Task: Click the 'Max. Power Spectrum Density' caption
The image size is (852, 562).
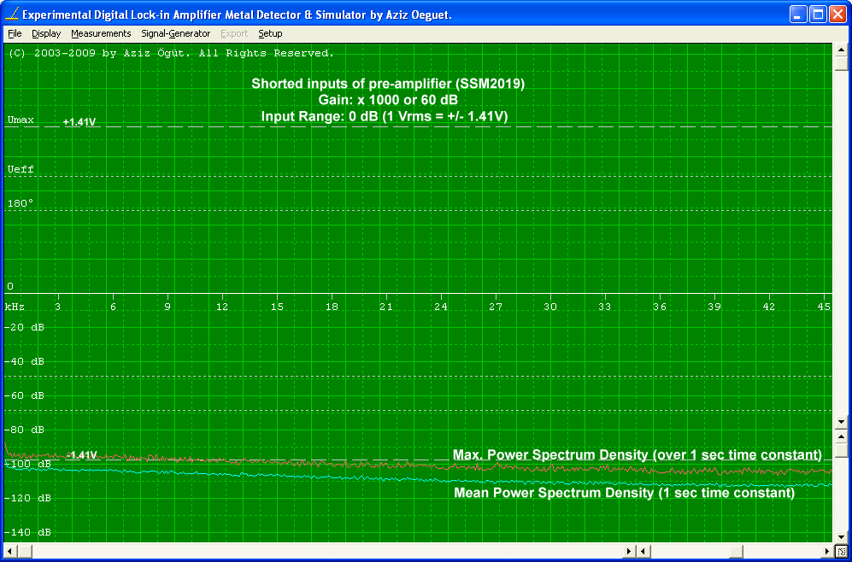Action: pyautogui.click(x=638, y=454)
